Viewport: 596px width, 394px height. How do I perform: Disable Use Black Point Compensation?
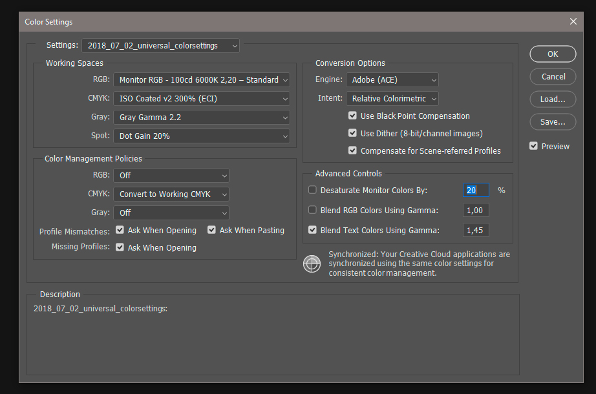[x=352, y=116]
